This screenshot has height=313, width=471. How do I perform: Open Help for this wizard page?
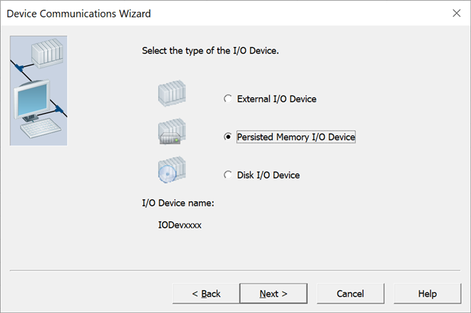428,293
